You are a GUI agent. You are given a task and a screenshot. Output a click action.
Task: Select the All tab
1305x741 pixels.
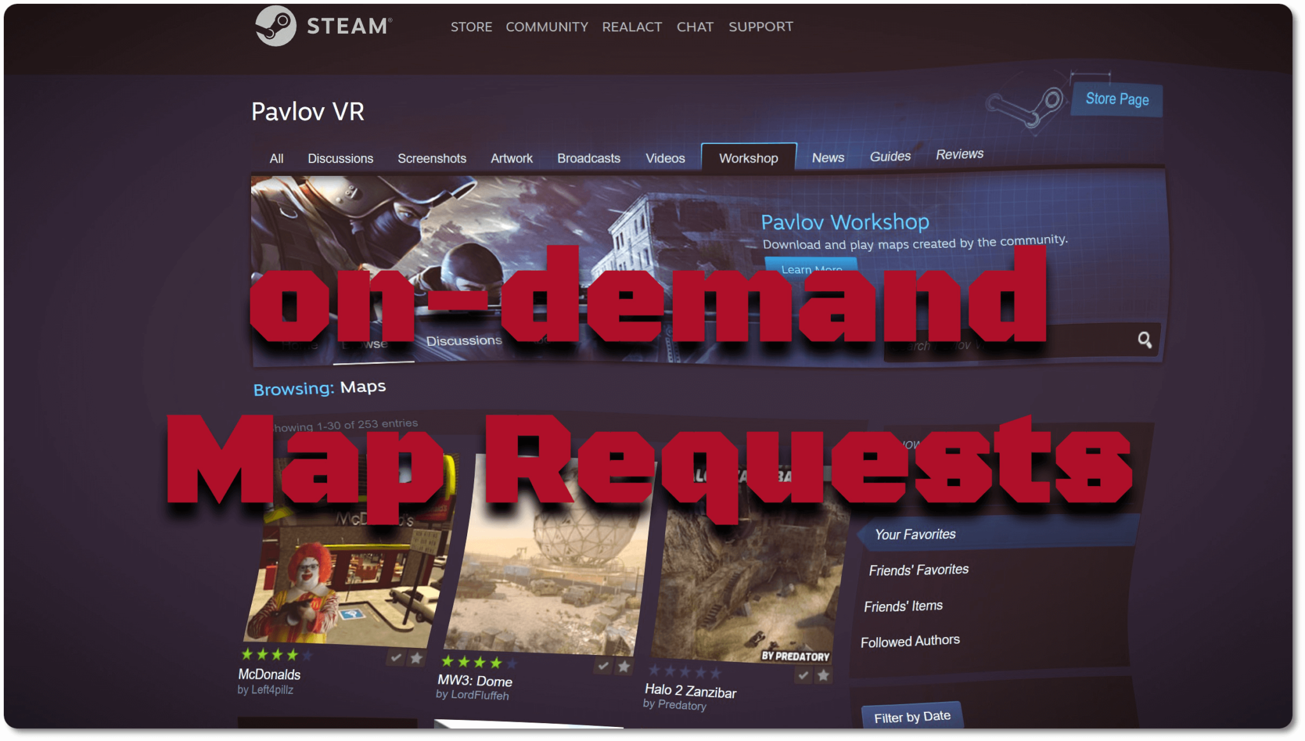pos(277,159)
